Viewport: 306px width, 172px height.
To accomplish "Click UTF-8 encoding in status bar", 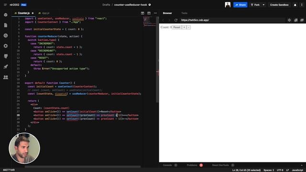I will tap(280, 170).
